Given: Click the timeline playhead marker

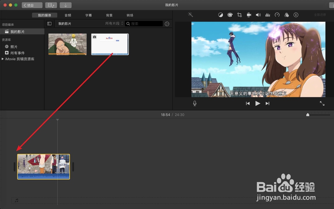Looking at the screenshot, I should (57, 120).
